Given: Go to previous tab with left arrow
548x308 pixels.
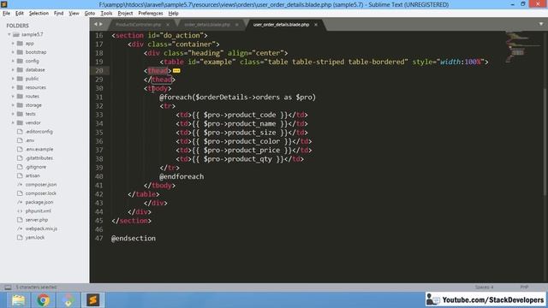Looking at the screenshot, I should click(95, 24).
